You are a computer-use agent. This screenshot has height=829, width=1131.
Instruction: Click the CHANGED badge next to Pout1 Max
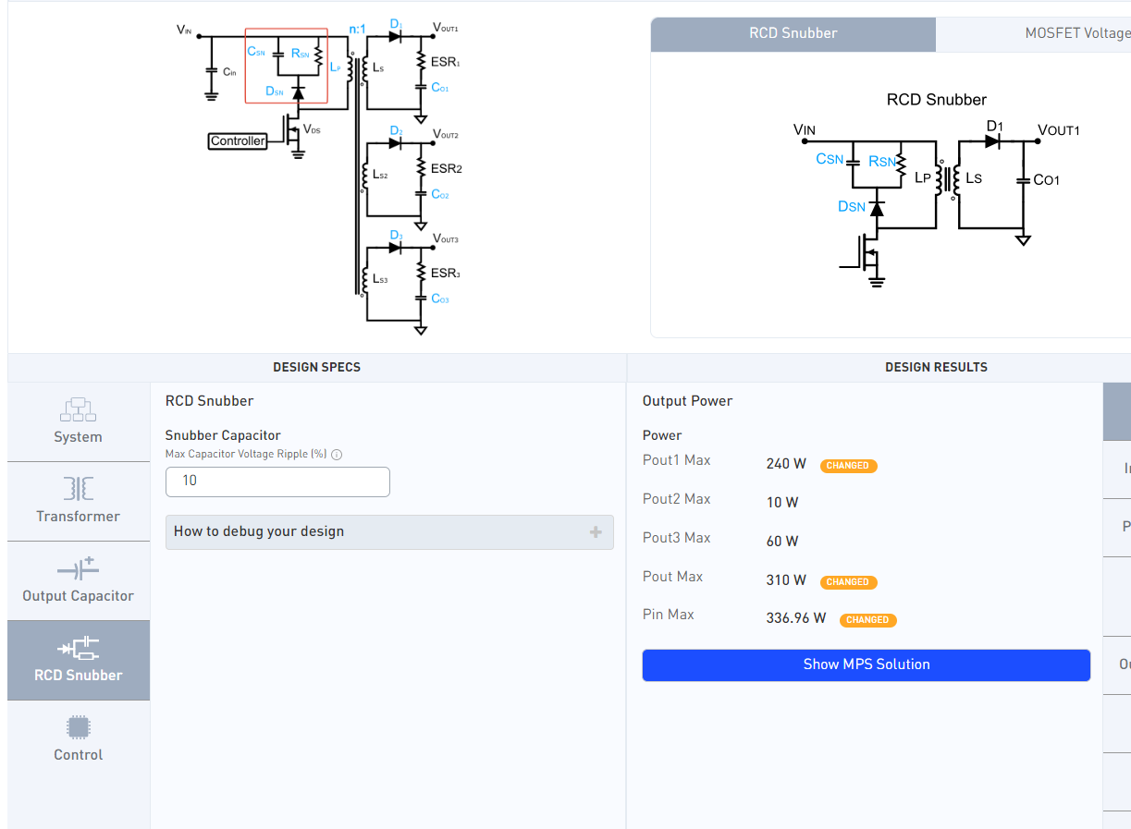(x=848, y=466)
